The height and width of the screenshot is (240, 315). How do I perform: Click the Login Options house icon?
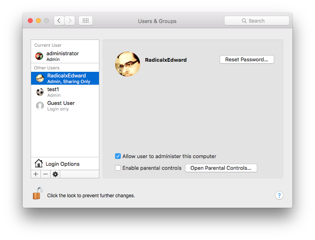[x=39, y=163]
